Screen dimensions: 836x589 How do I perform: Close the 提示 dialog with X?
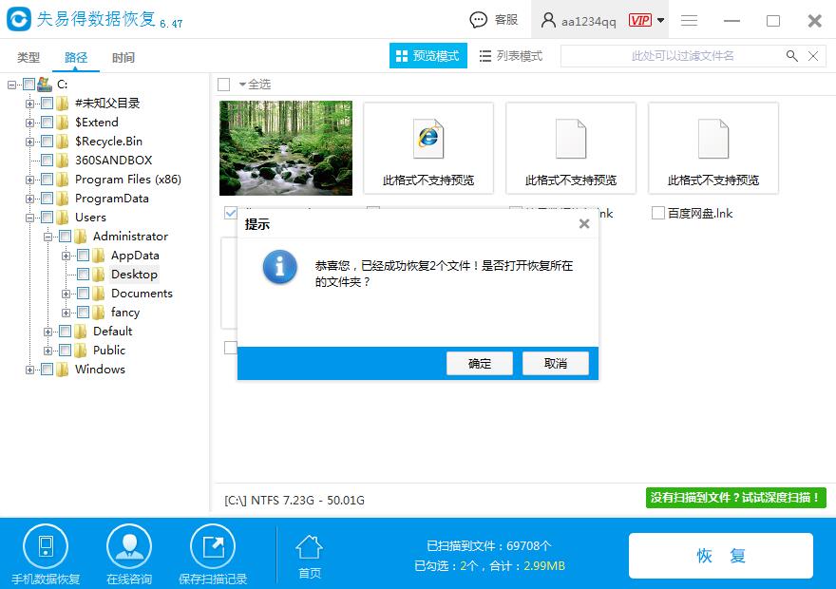(x=584, y=224)
